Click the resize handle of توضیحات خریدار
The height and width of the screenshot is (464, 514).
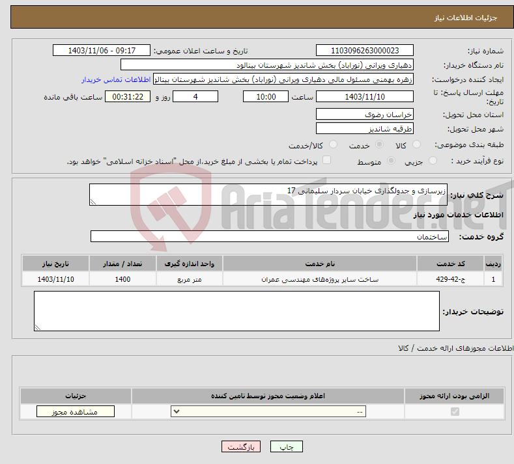click(38, 327)
